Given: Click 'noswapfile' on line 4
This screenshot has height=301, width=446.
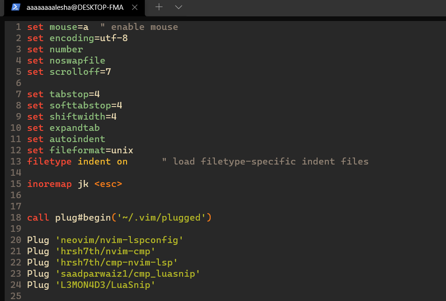Looking at the screenshot, I should point(78,60).
